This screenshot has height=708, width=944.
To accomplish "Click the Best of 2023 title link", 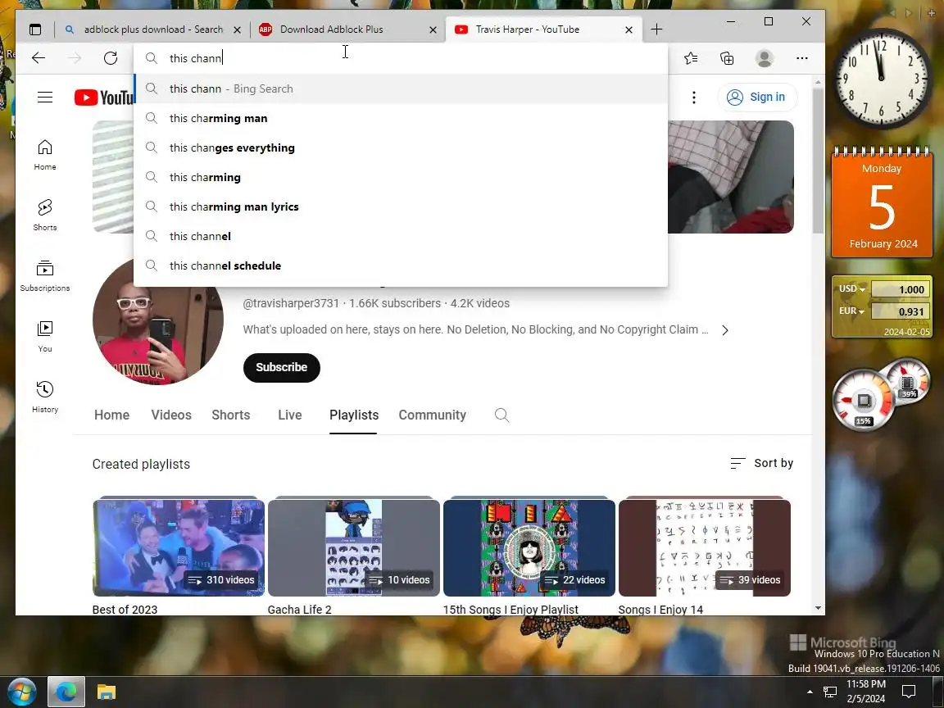I will tap(125, 609).
